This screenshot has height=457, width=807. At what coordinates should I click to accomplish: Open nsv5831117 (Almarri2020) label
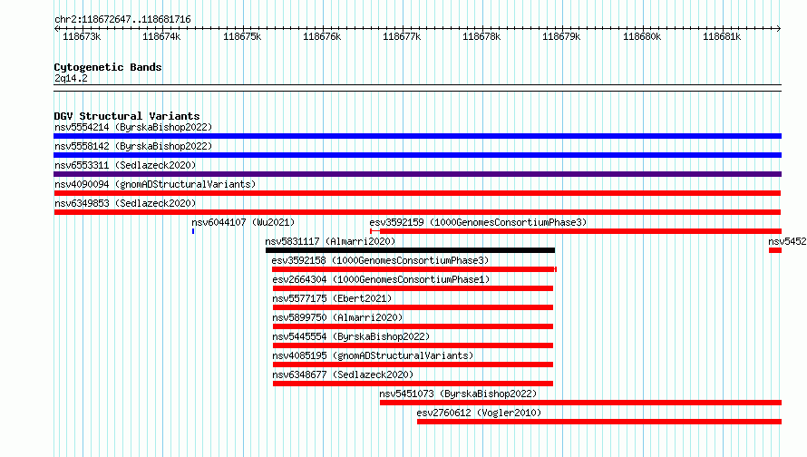point(330,241)
